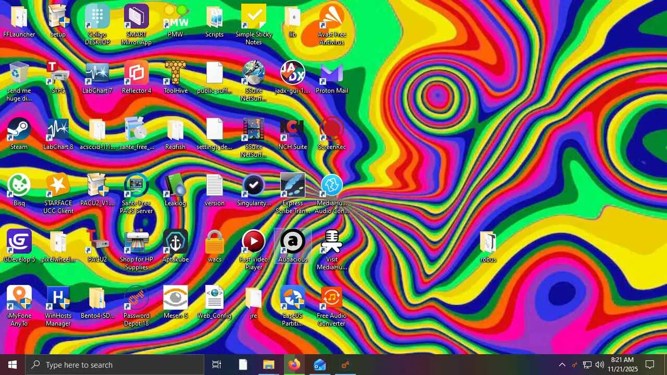
Task: Open the Action Center notifications
Action: [650, 365]
